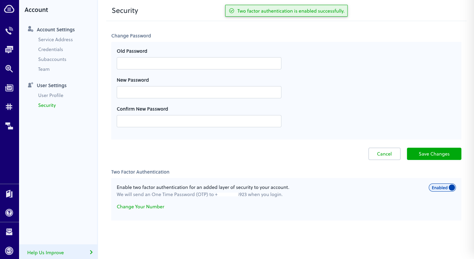Open the messaging chat icon
474x259 pixels.
[x=9, y=49]
